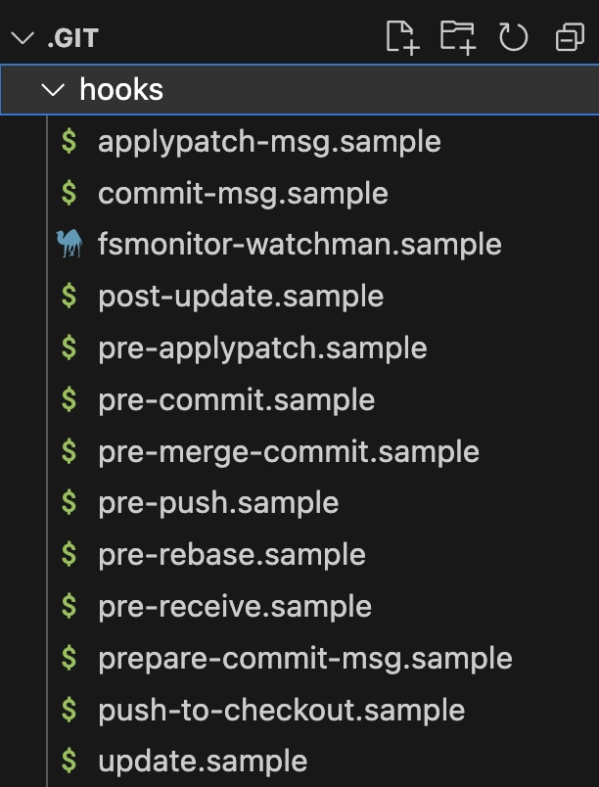599x787 pixels.
Task: Open pre-merge-commit.sample file
Action: click(299, 451)
